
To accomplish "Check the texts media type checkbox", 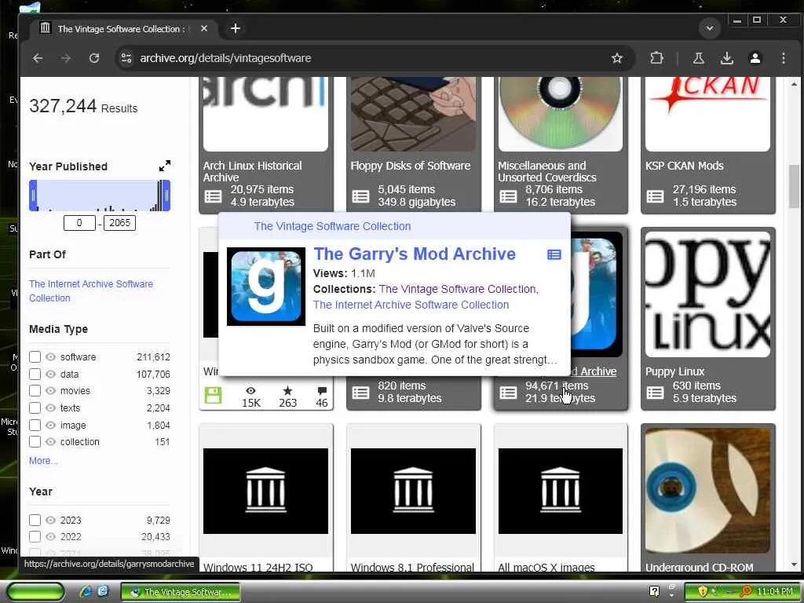I will pos(35,408).
